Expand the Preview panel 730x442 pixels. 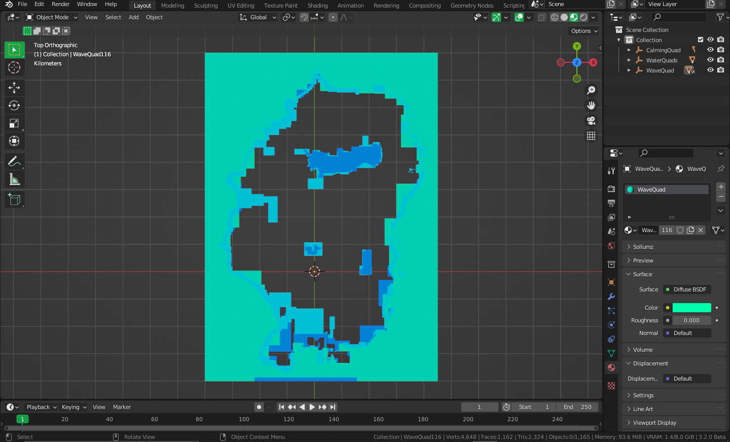click(674, 261)
